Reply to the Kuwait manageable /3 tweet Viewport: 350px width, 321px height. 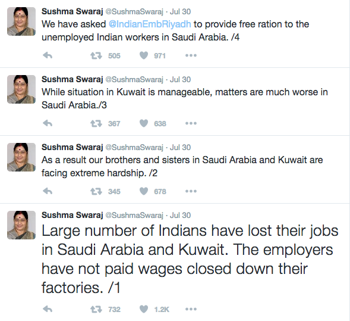(x=48, y=123)
